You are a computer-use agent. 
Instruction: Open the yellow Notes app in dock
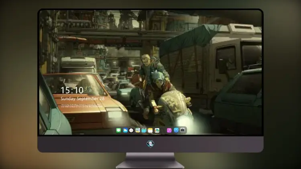[x=150, y=130]
